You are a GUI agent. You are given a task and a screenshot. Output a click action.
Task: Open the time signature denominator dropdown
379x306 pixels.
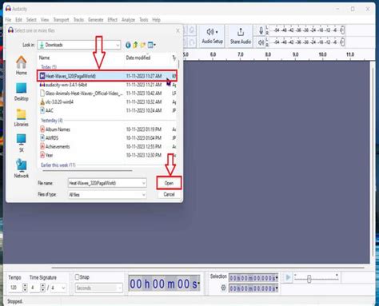coord(58,288)
